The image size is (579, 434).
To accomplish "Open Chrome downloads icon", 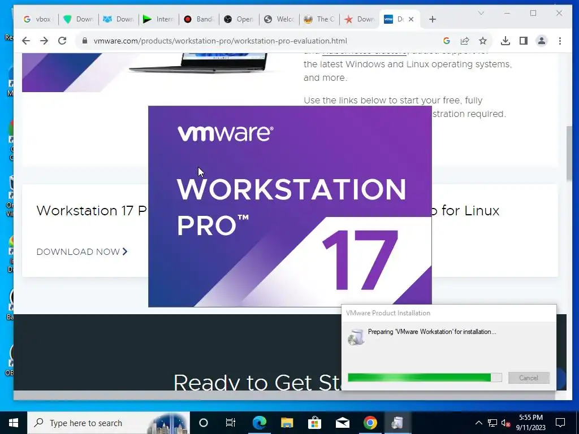I will 505,41.
